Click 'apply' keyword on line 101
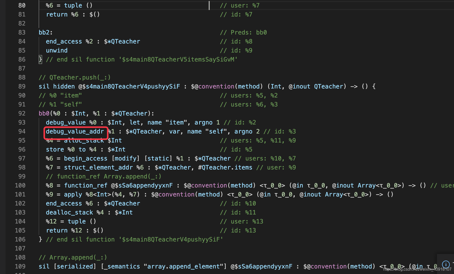This screenshot has height=274, width=454. pyautogui.click(x=73, y=194)
